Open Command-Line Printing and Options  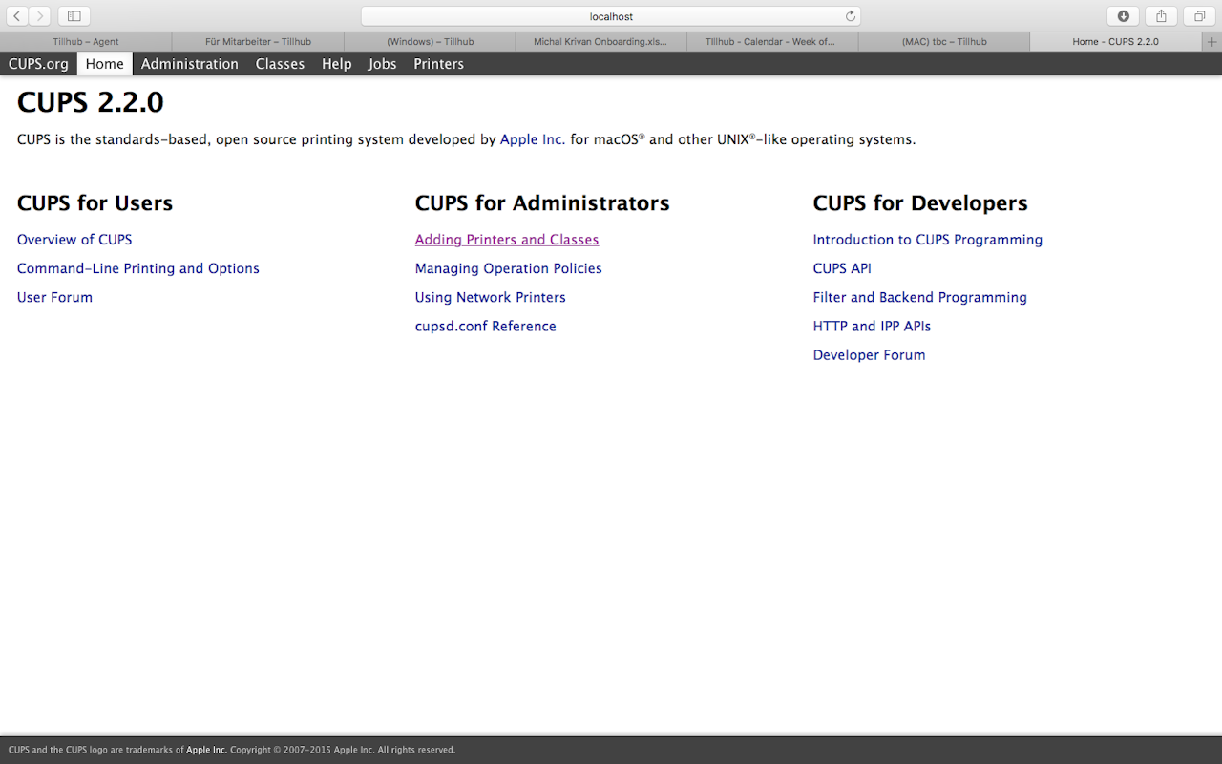pyautogui.click(x=138, y=268)
